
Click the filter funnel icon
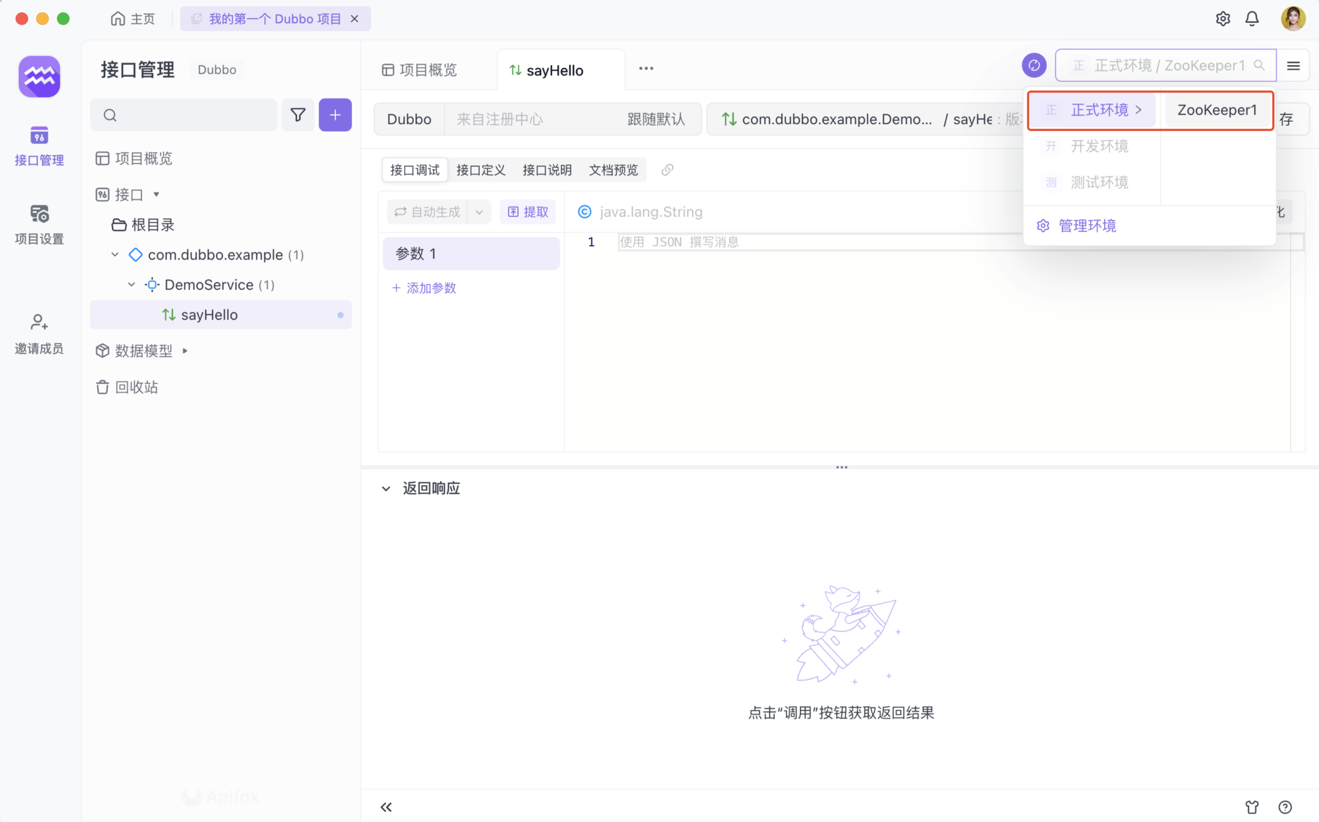[x=297, y=115]
